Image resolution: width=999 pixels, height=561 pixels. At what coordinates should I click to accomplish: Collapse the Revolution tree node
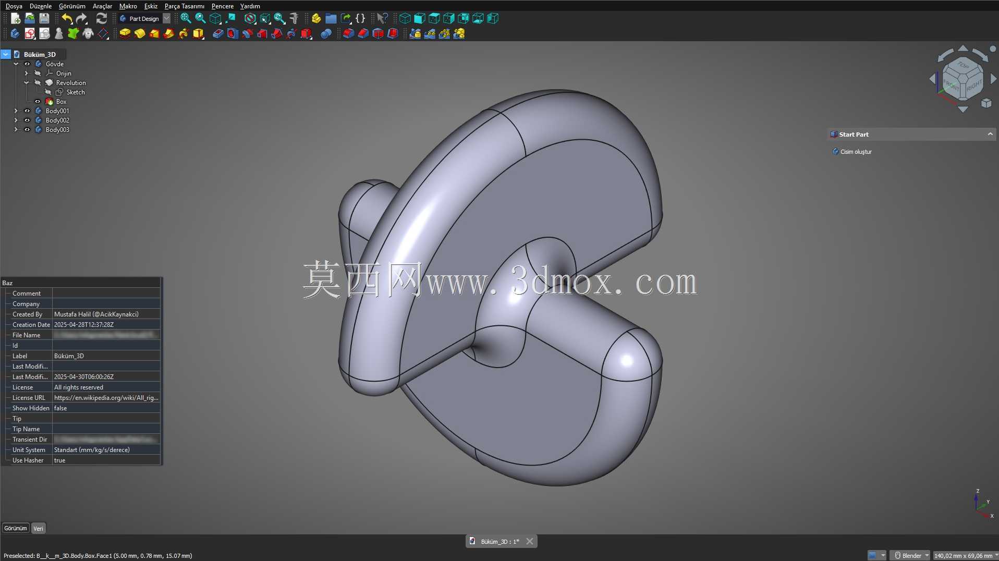click(x=27, y=83)
